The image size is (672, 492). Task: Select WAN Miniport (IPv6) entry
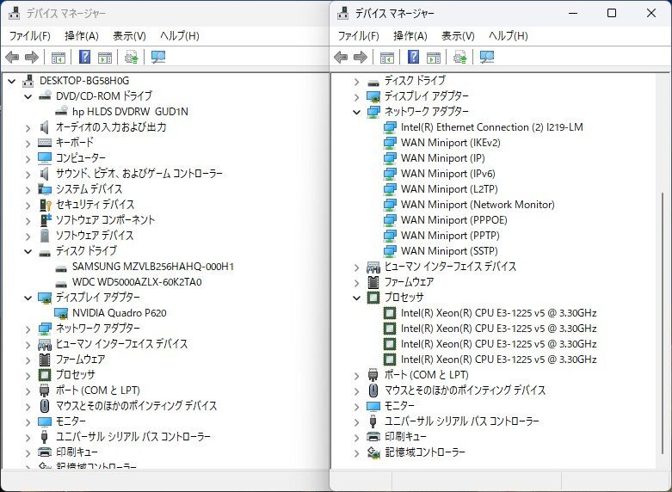coord(448,174)
